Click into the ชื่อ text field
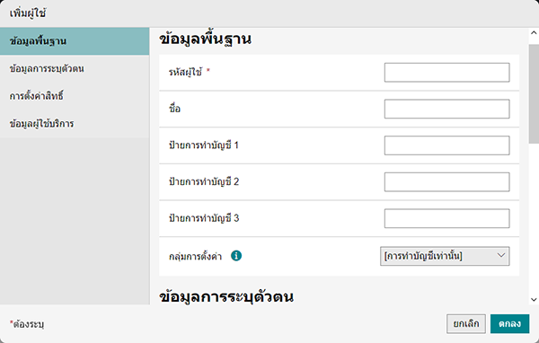539x343 pixels. pyautogui.click(x=446, y=109)
